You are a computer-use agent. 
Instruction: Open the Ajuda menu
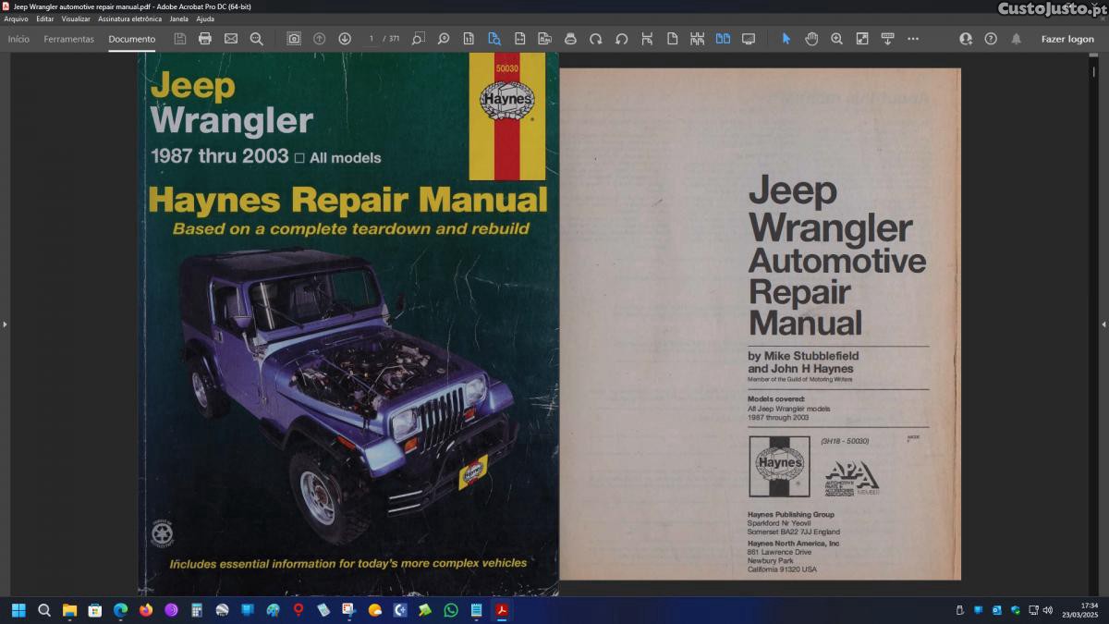(205, 18)
